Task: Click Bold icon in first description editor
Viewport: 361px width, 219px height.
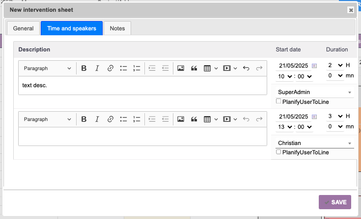Action: pyautogui.click(x=84, y=68)
